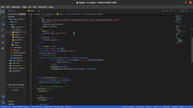Click the feedback icon in status bar
The height and width of the screenshot is (108, 193).
click(187, 107)
